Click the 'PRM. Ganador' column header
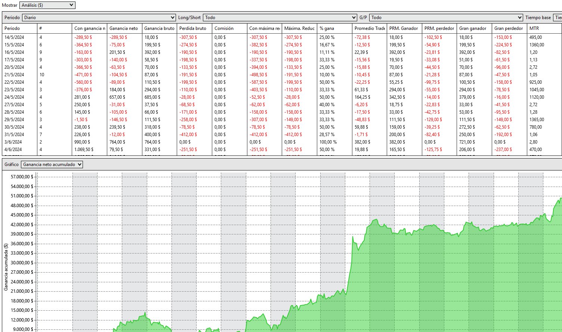The image size is (562, 332). pyautogui.click(x=404, y=28)
